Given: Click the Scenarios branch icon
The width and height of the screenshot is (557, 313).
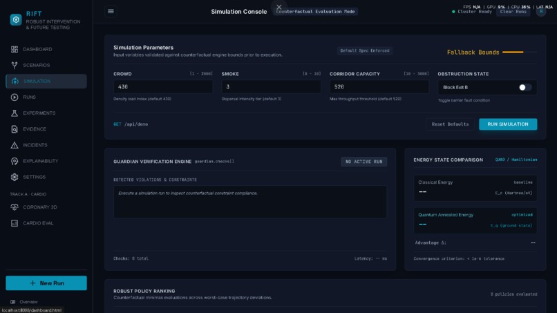Looking at the screenshot, I should click(x=15, y=66).
